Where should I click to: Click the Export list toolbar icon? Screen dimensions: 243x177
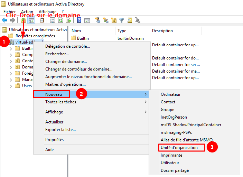click(68, 20)
